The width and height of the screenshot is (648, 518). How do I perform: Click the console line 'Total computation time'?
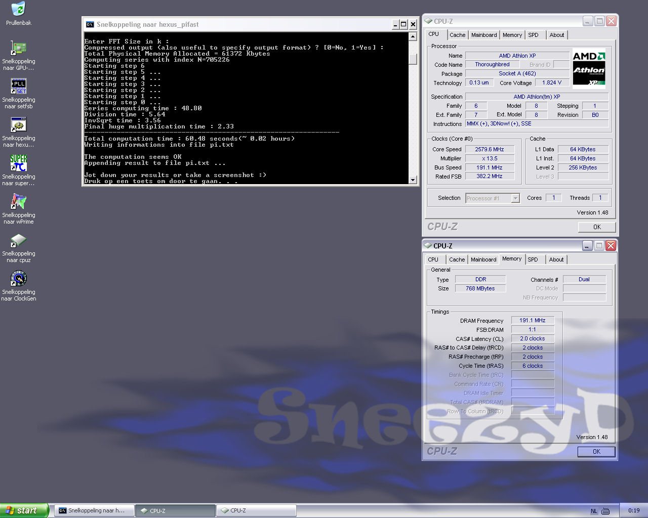tap(189, 139)
